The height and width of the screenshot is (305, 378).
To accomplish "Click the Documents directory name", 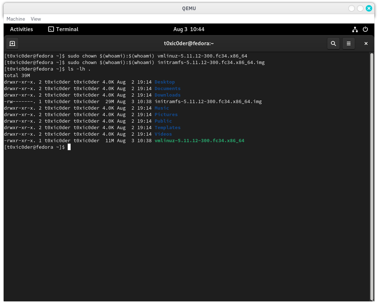I will [x=168, y=88].
